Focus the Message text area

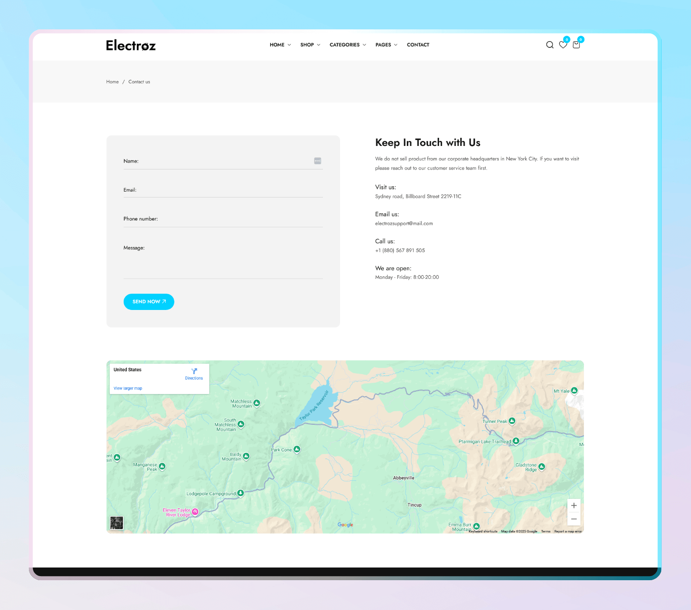click(223, 260)
